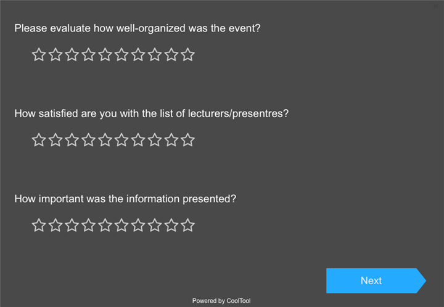
Task: Choose the tenth star for lecturers satisfaction
Action: 188,140
